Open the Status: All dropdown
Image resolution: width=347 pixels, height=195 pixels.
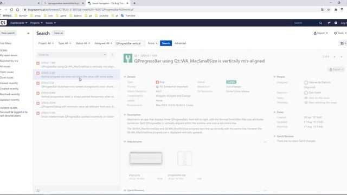tap(83, 43)
